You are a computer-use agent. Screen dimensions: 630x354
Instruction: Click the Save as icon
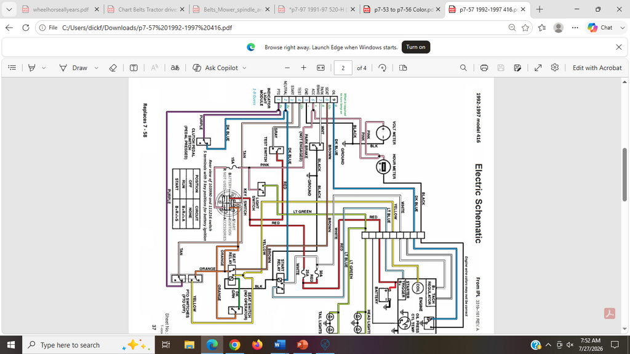tap(517, 68)
